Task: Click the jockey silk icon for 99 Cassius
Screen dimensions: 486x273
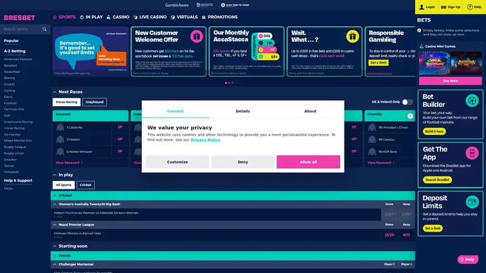Action: (372, 140)
